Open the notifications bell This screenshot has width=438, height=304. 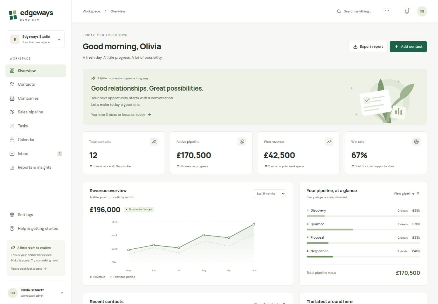[407, 11]
